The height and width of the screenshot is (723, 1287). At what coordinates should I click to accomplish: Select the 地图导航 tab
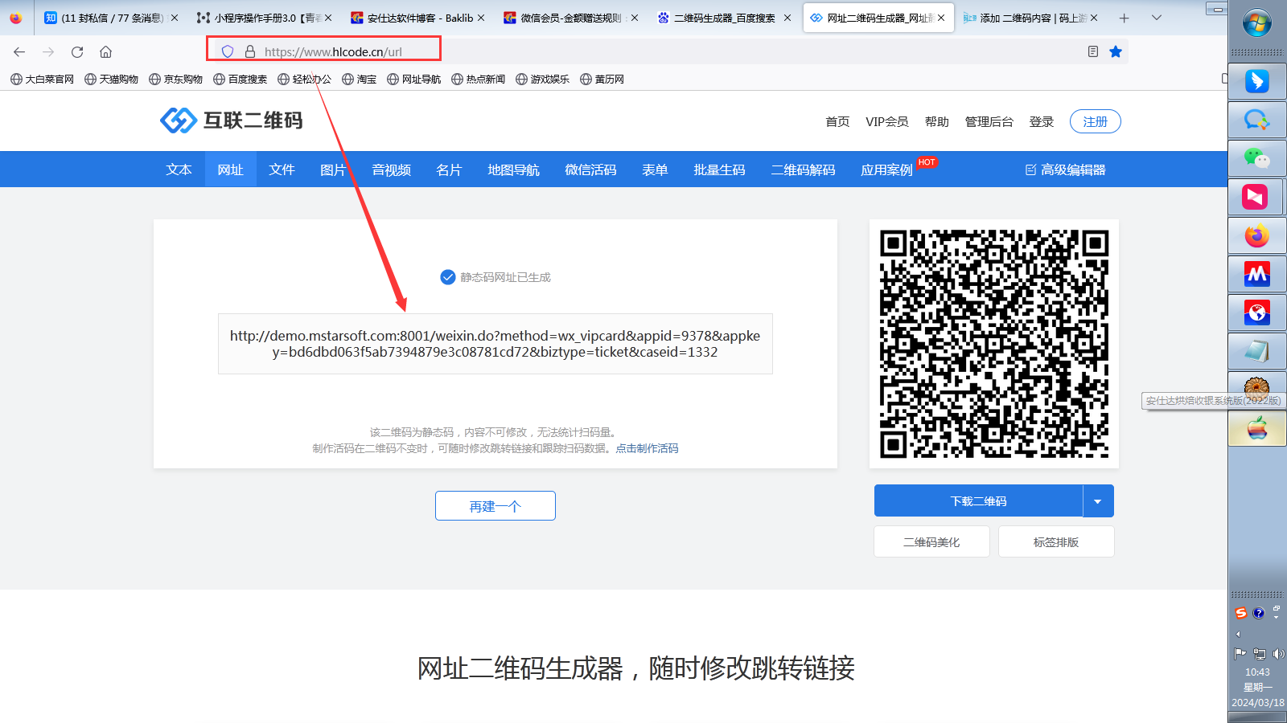coord(513,170)
